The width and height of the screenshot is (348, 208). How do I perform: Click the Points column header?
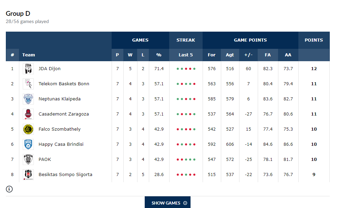click(x=314, y=40)
